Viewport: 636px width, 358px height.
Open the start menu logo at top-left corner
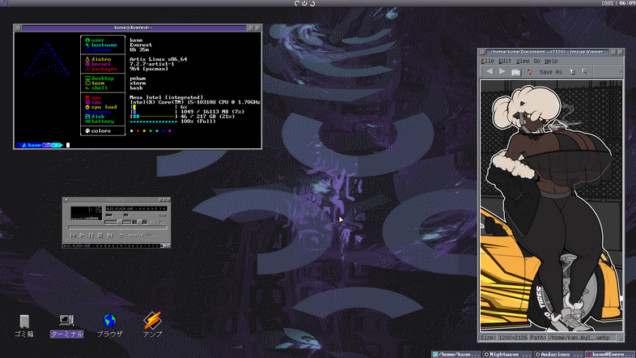point(5,3)
